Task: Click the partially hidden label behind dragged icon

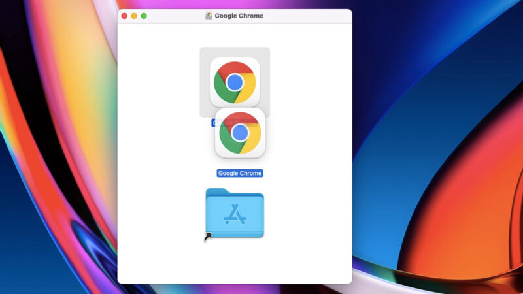Action: click(x=213, y=122)
